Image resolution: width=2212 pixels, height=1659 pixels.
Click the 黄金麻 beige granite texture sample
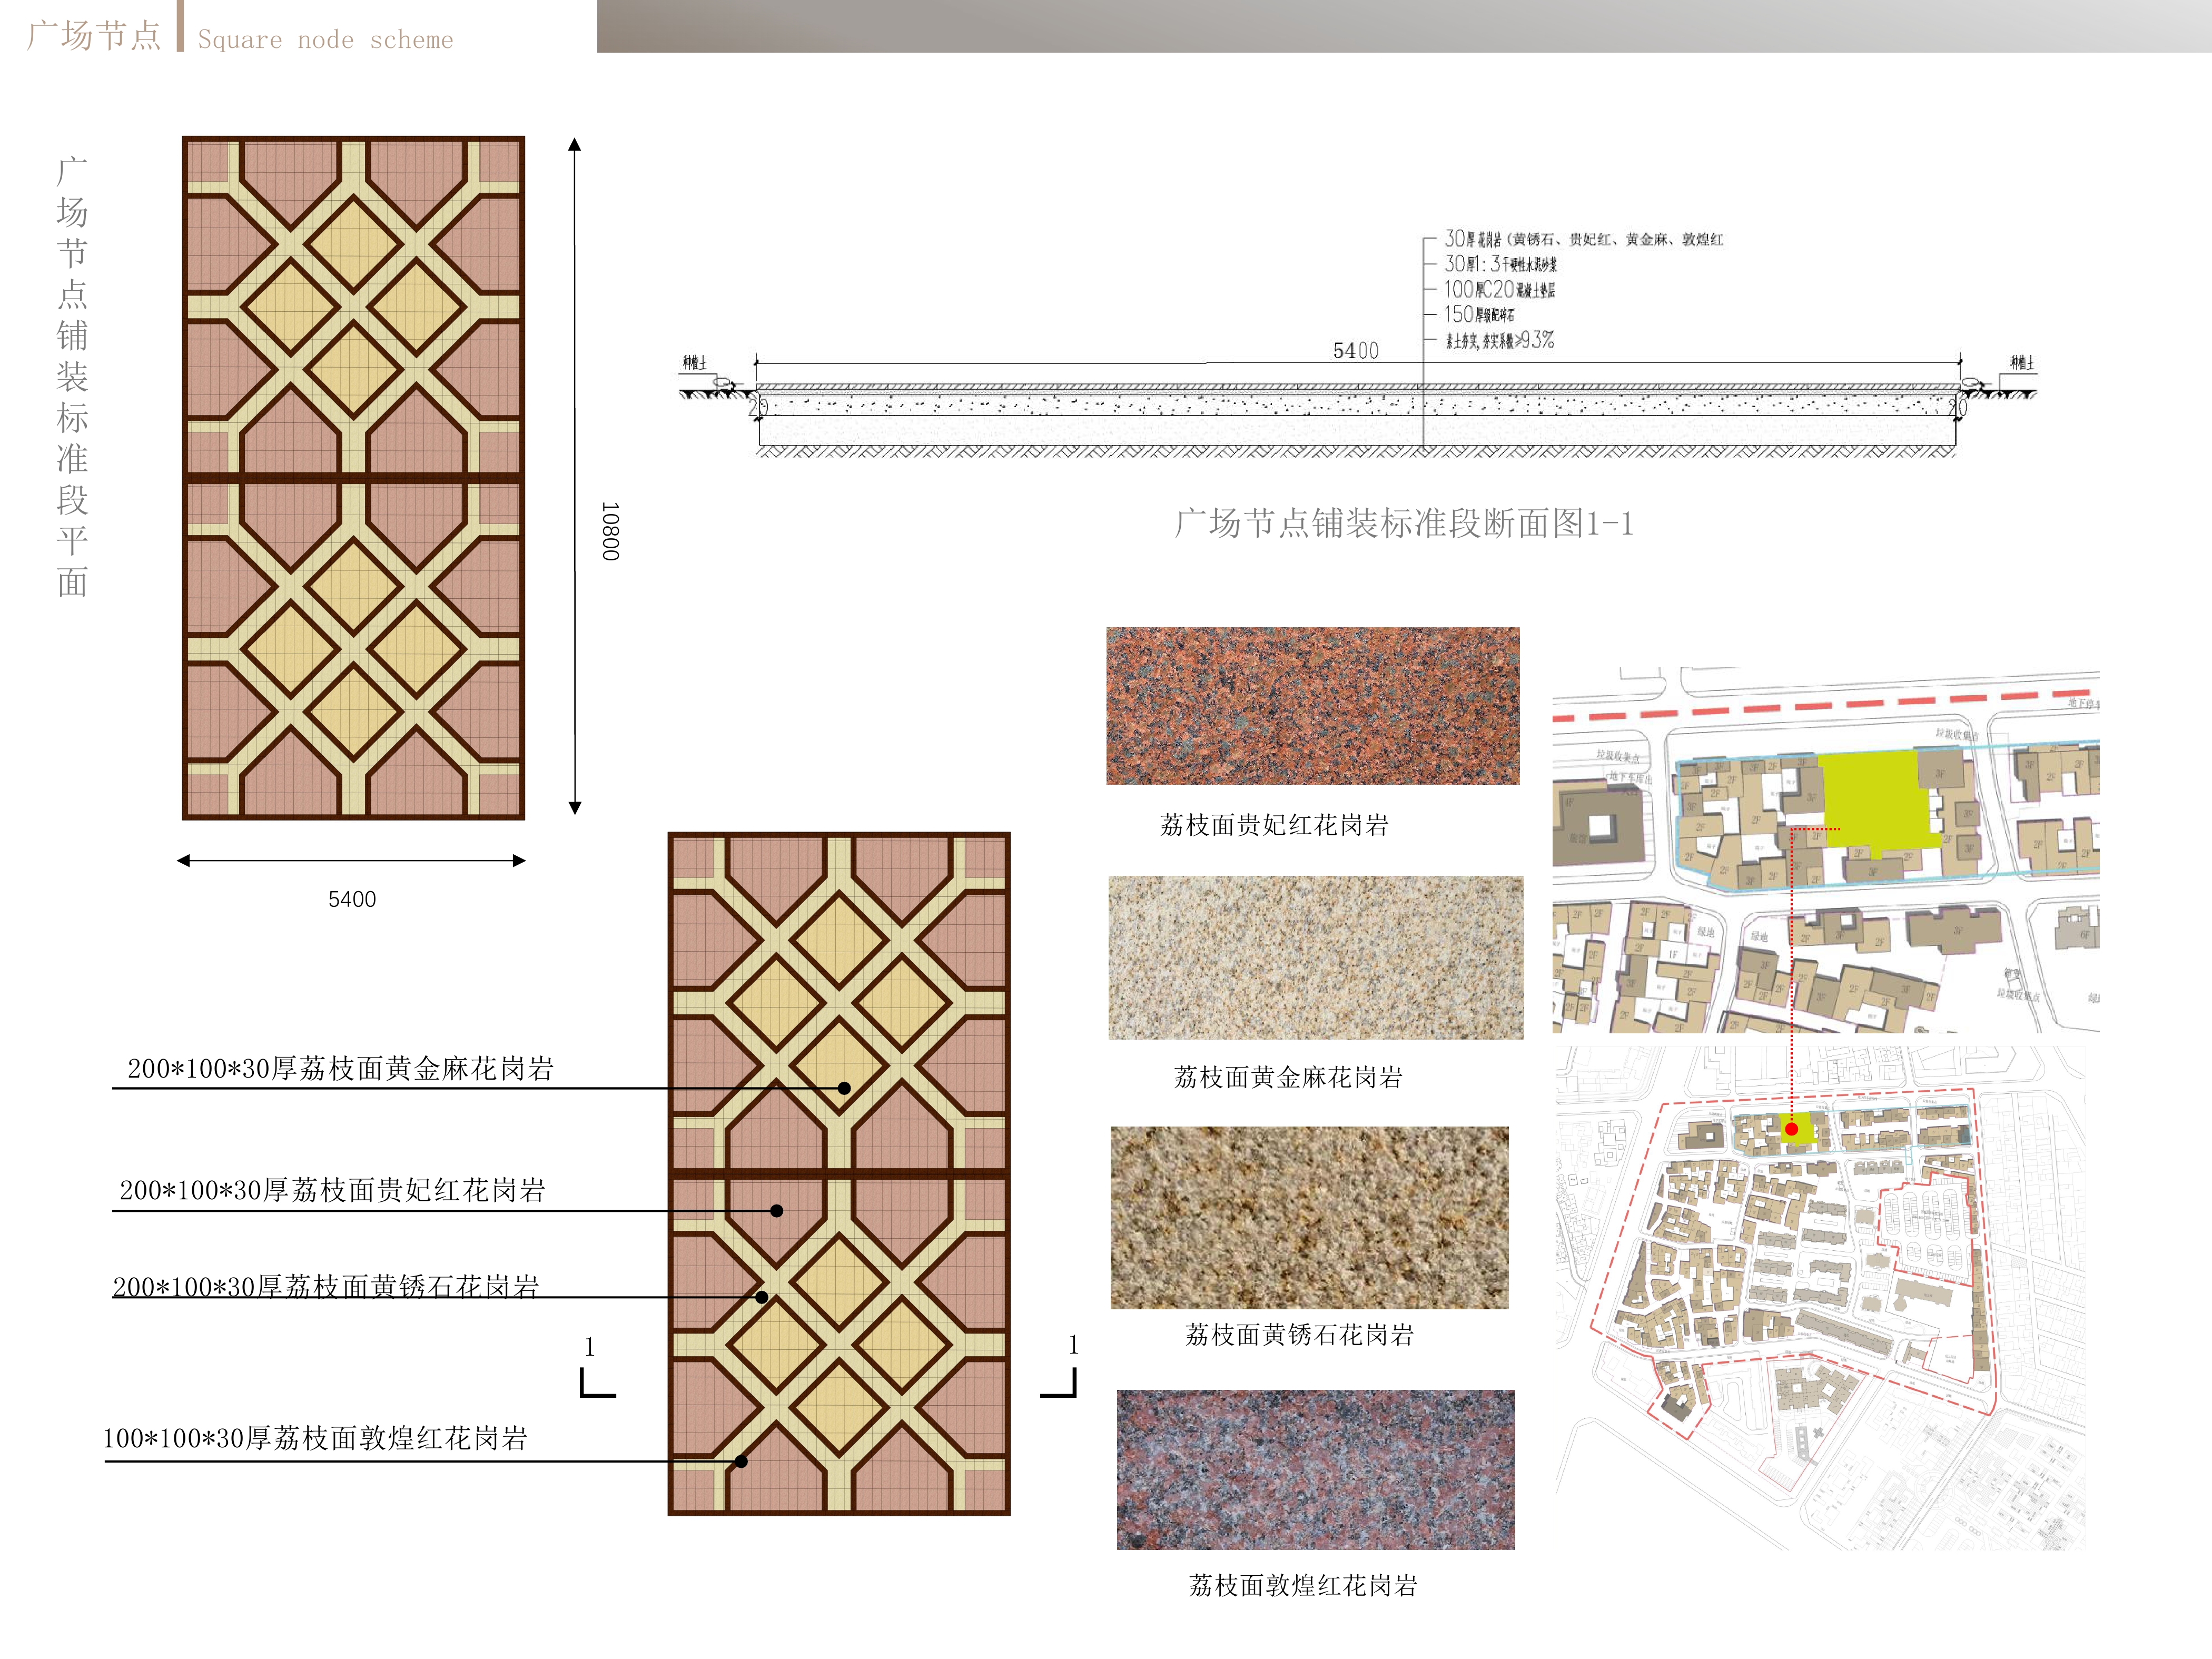coord(1315,957)
